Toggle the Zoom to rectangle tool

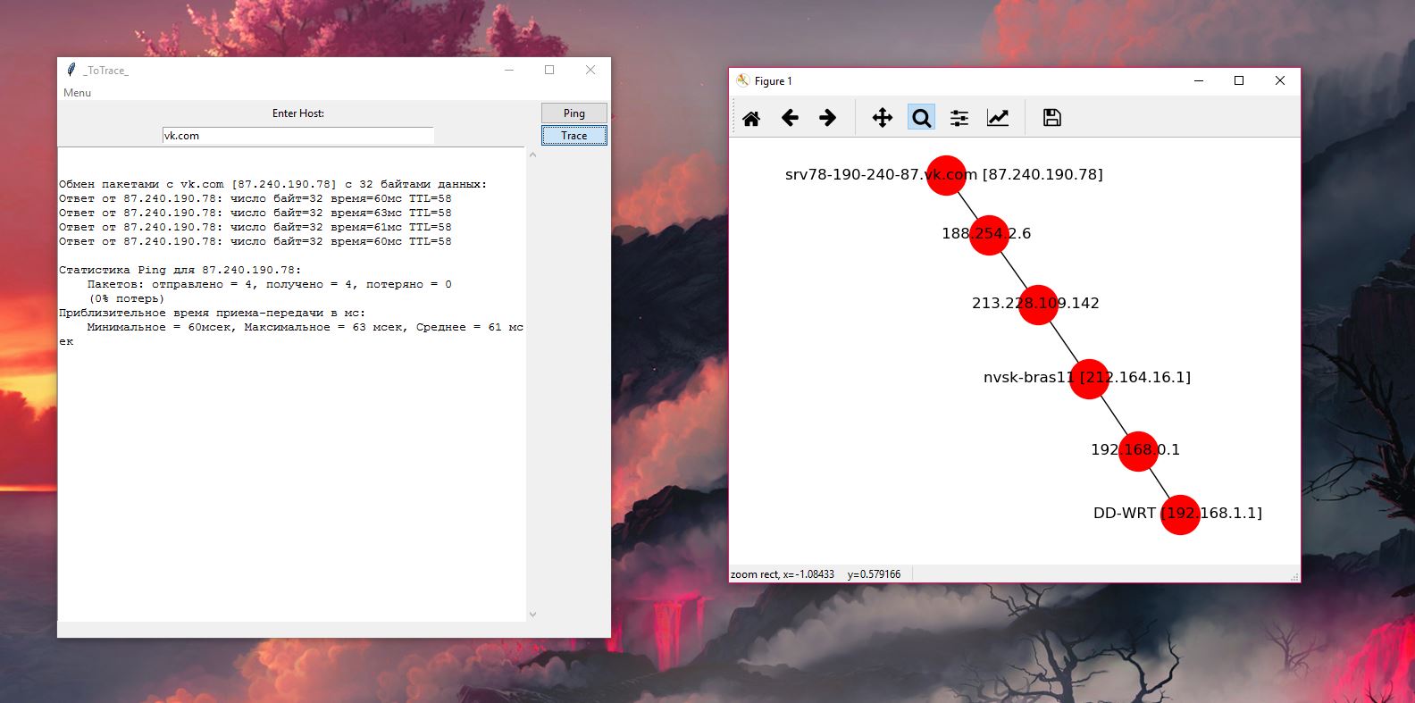click(921, 118)
